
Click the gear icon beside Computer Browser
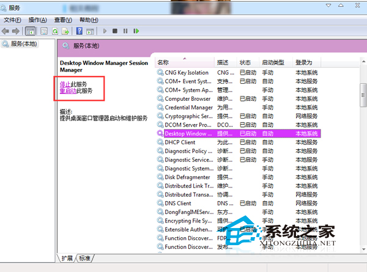pos(160,98)
